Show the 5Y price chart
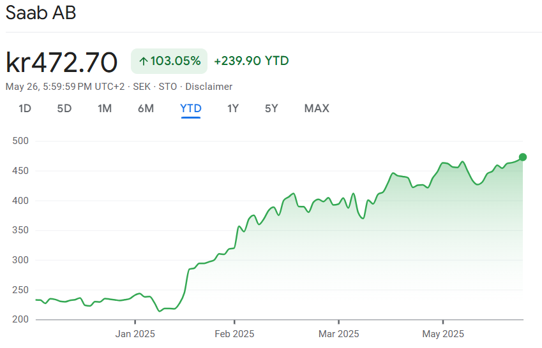The image size is (542, 348). pos(271,108)
